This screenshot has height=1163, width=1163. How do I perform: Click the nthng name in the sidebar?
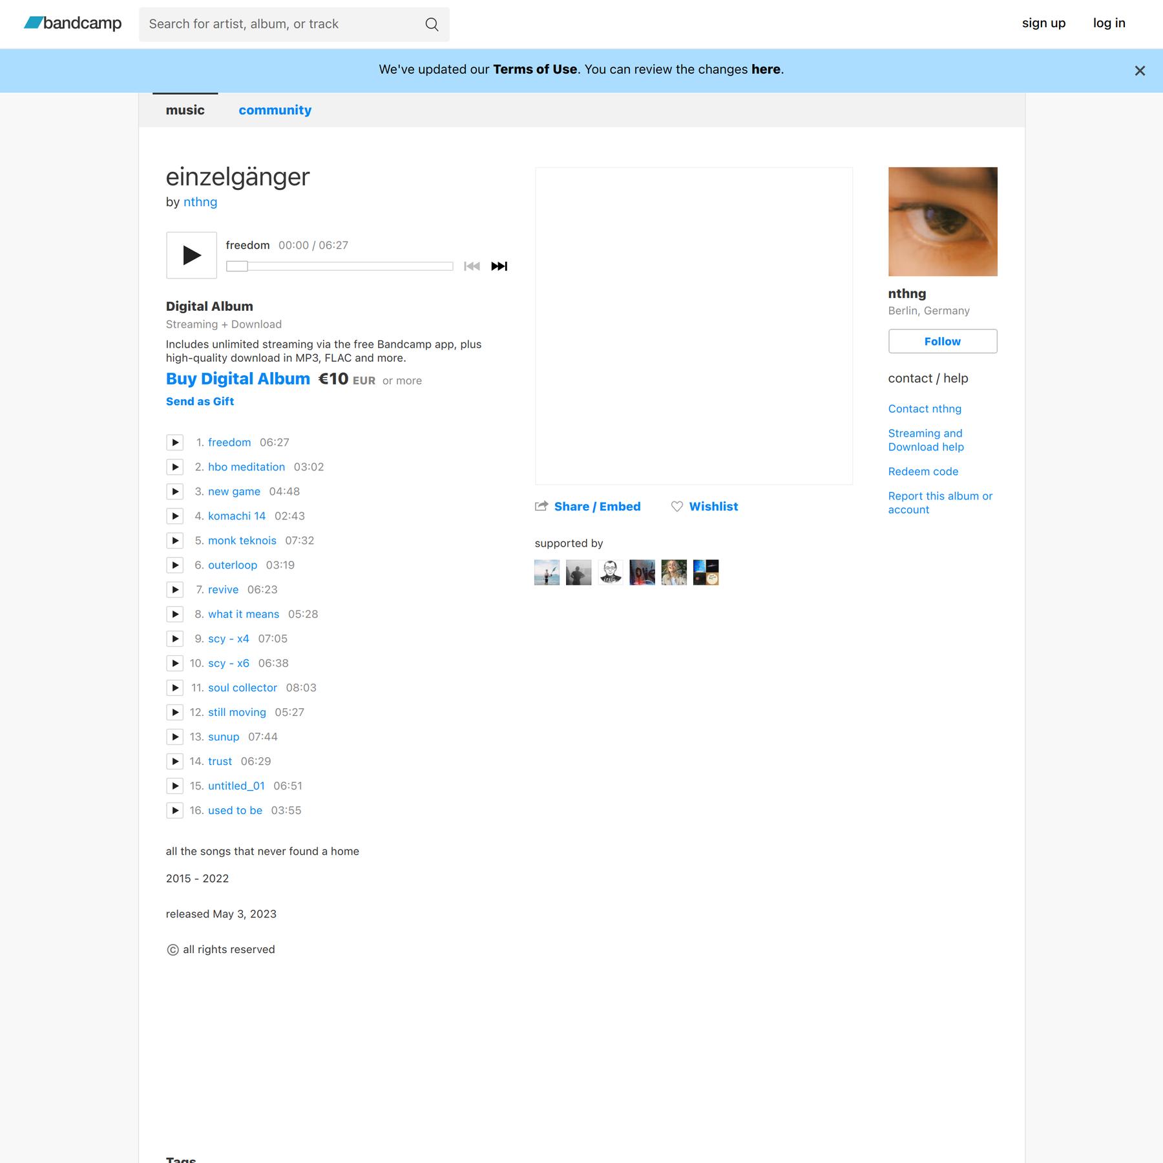click(x=907, y=294)
